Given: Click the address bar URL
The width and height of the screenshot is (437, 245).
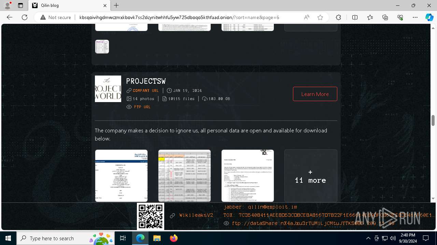Looking at the screenshot, I should point(179,17).
